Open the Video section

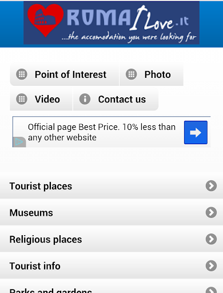pos(41,99)
